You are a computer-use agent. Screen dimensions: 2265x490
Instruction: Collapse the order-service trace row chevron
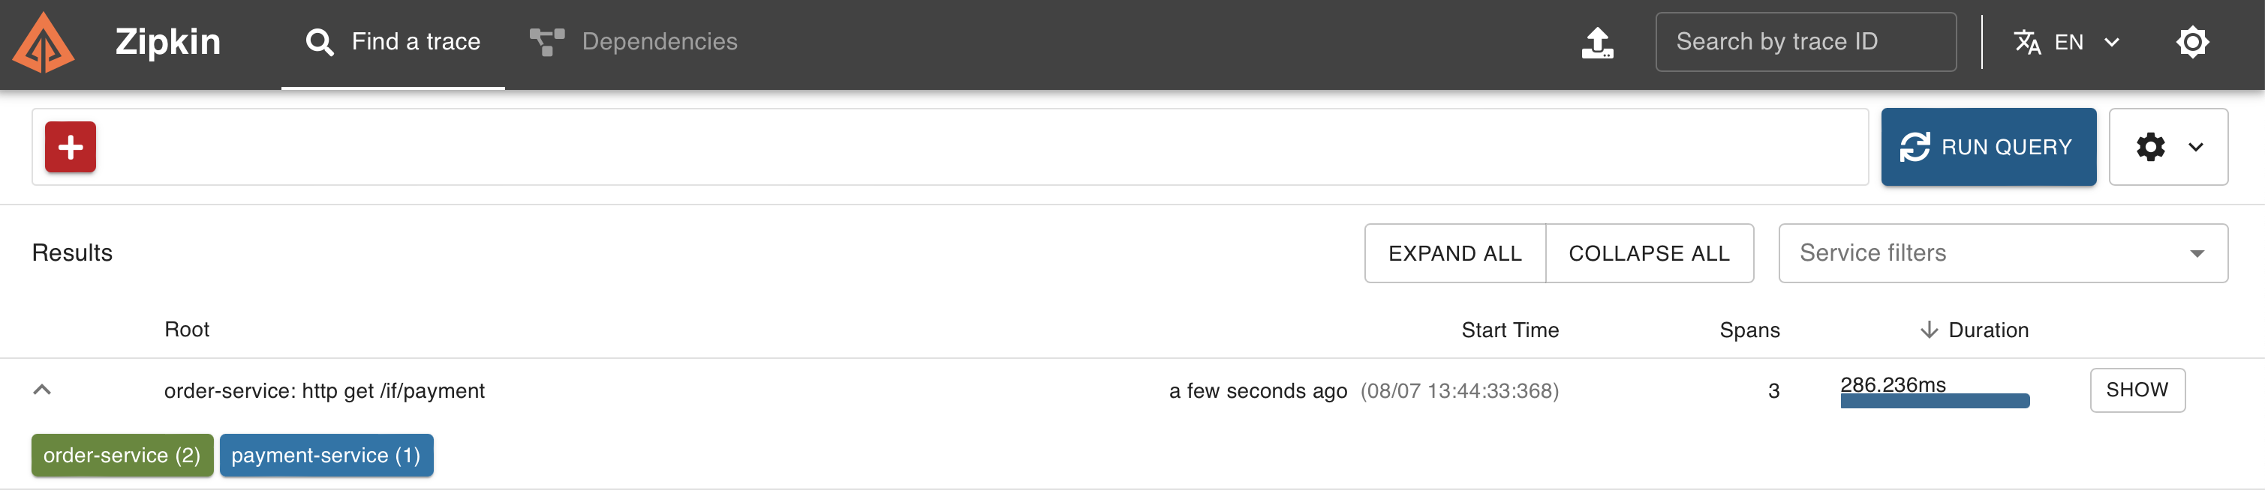(41, 390)
